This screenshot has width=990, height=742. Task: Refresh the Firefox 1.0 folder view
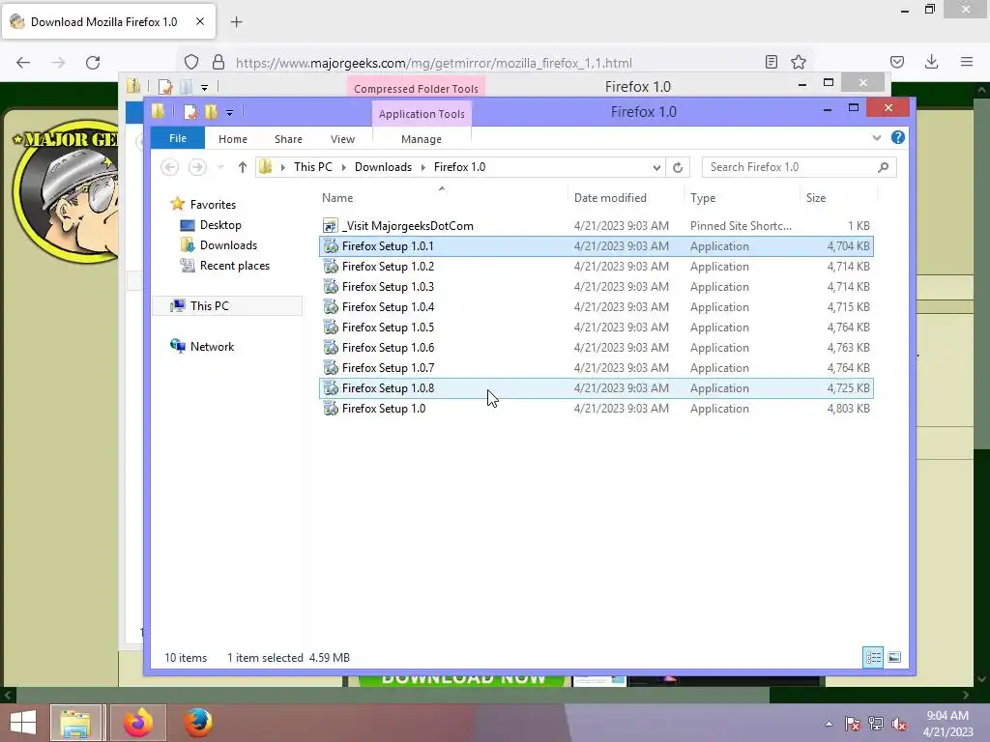pos(678,167)
